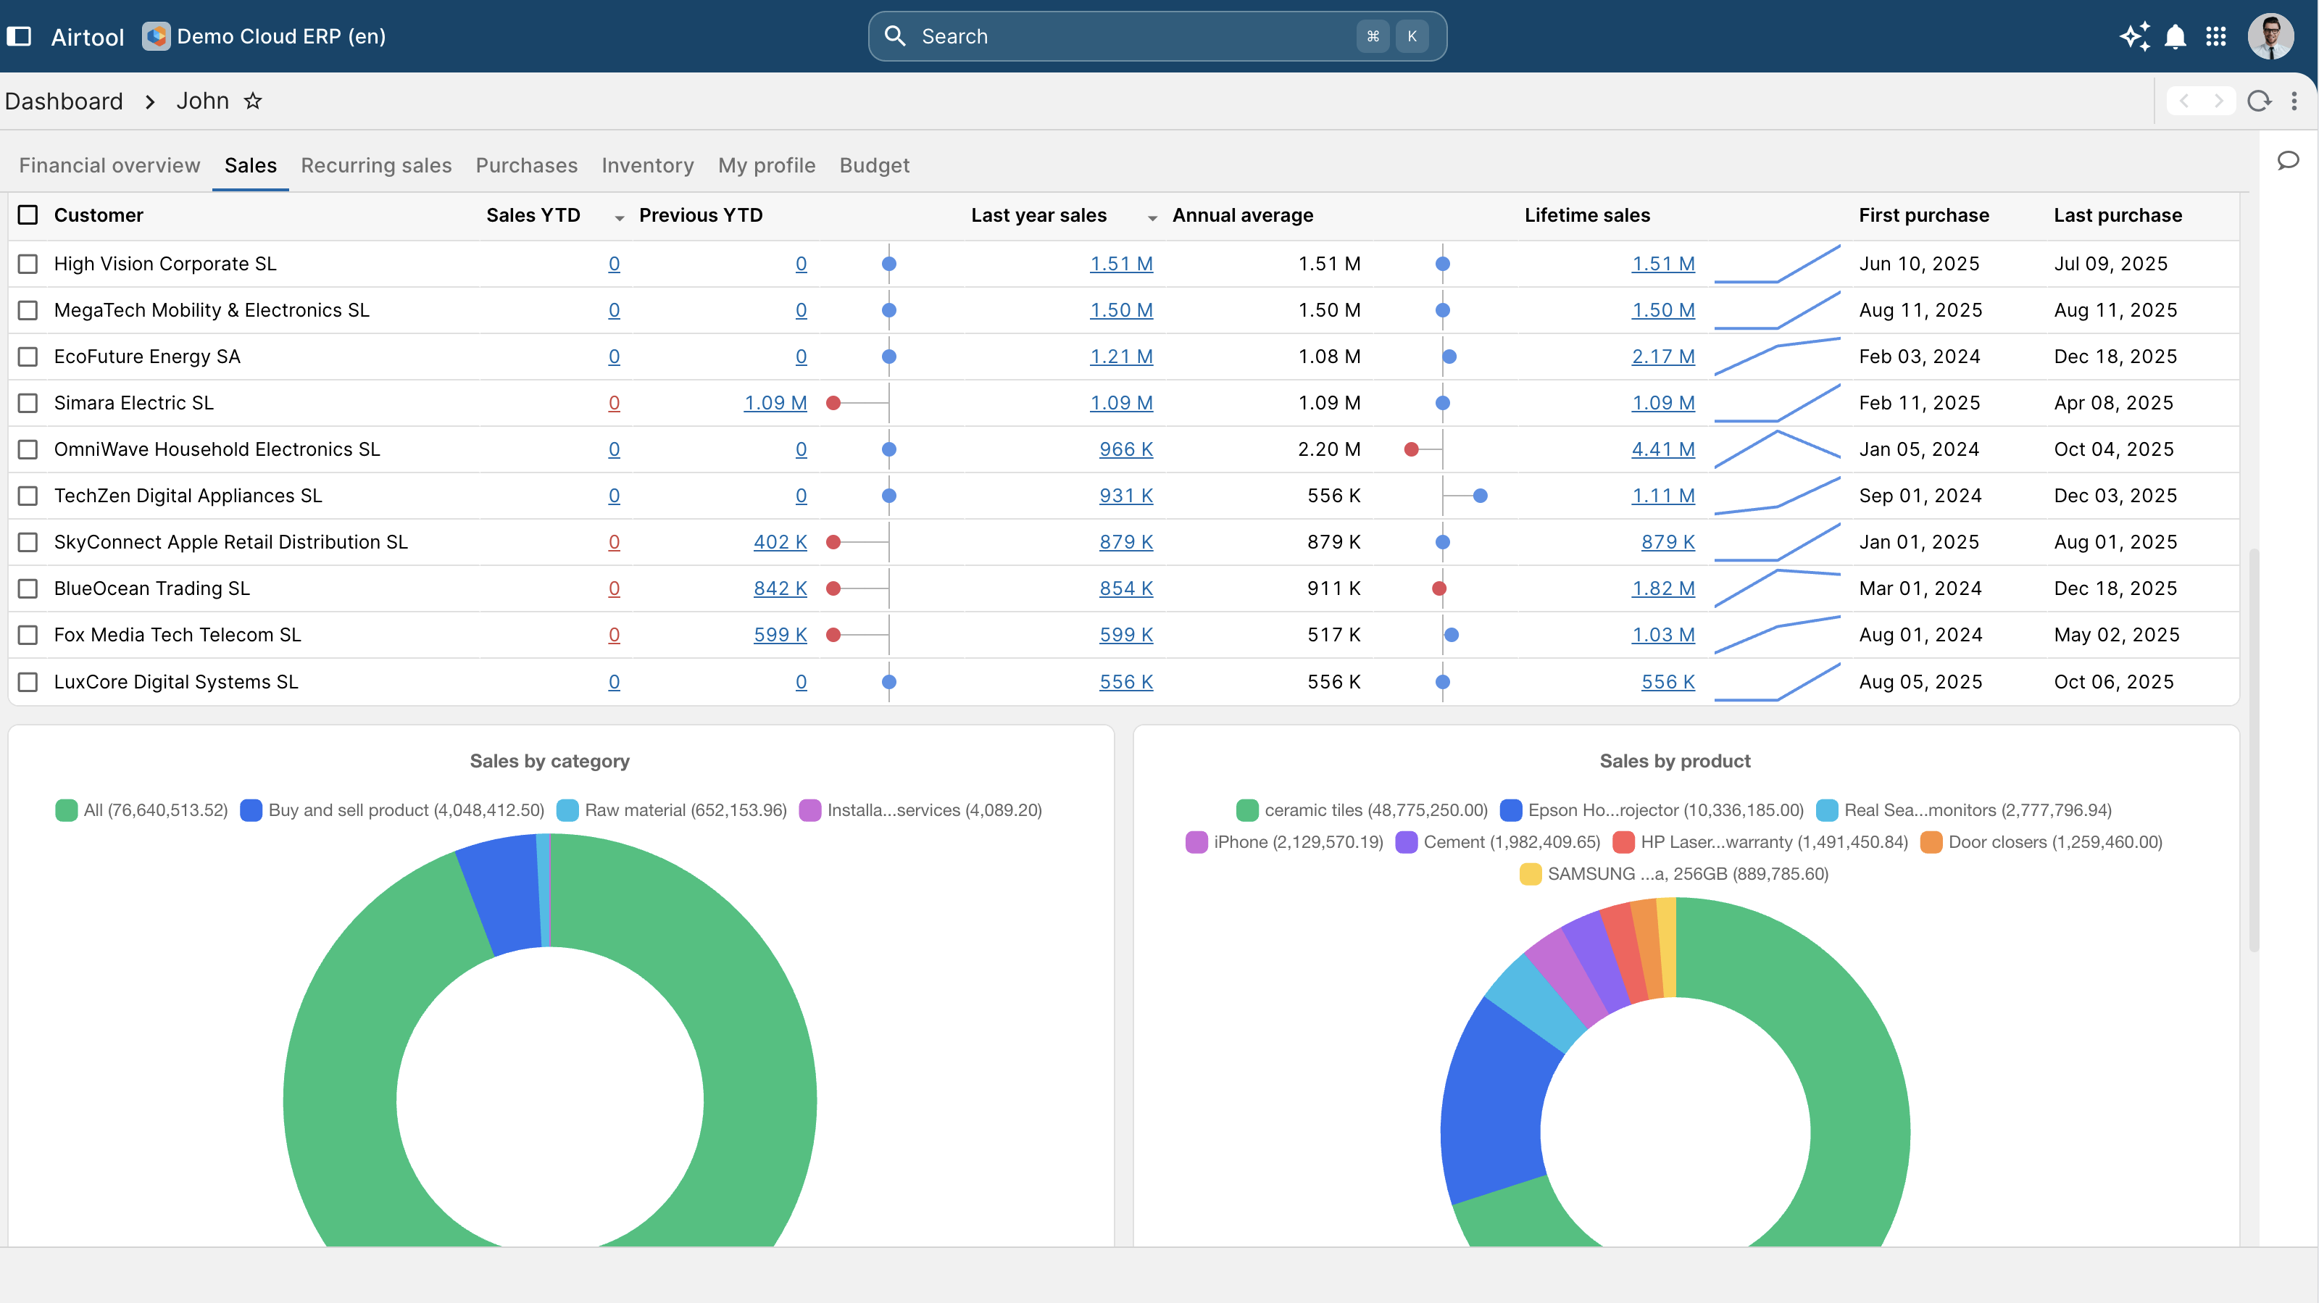The width and height of the screenshot is (2319, 1303).
Task: Open Sales YTD column sort dropdown arrow
Action: (620, 218)
